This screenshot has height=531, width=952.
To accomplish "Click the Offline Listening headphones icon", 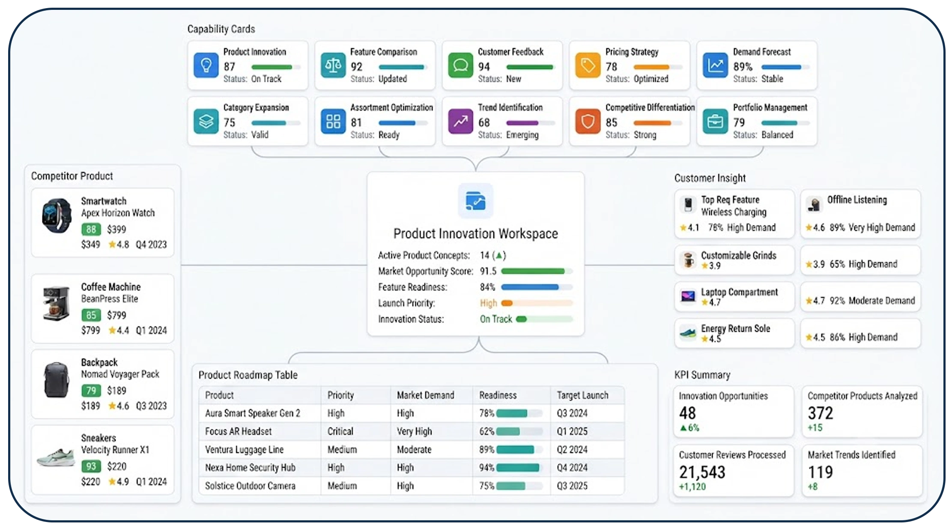I will pyautogui.click(x=814, y=204).
